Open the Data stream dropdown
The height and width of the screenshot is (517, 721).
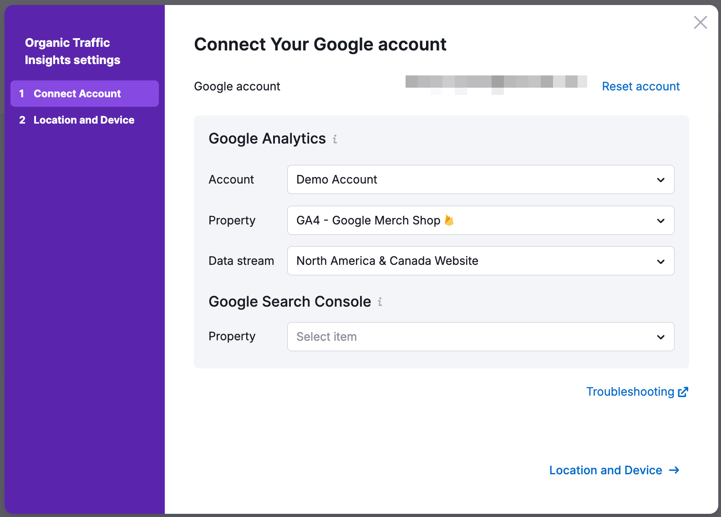tap(481, 261)
